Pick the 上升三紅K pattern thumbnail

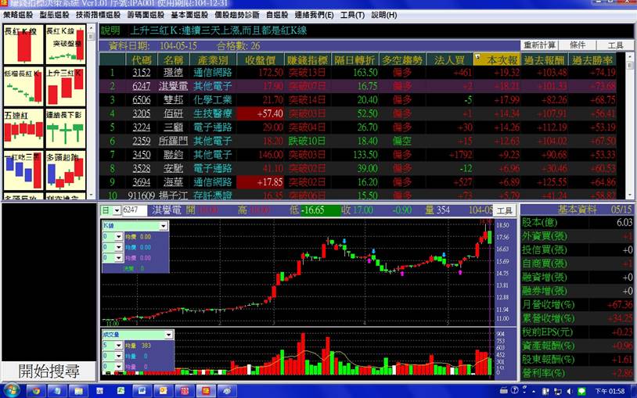click(66, 87)
